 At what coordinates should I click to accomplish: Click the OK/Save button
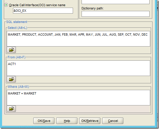point(44,121)
